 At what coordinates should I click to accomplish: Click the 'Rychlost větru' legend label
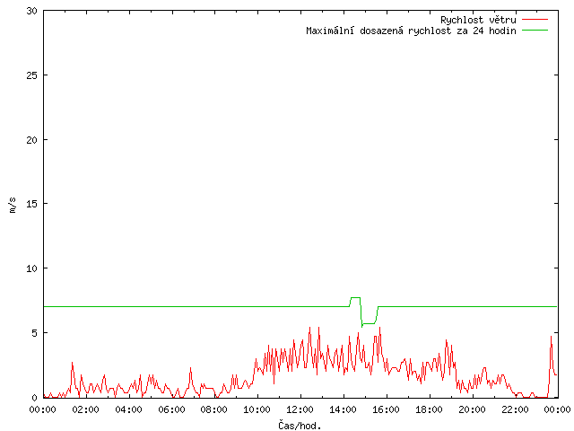478,20
